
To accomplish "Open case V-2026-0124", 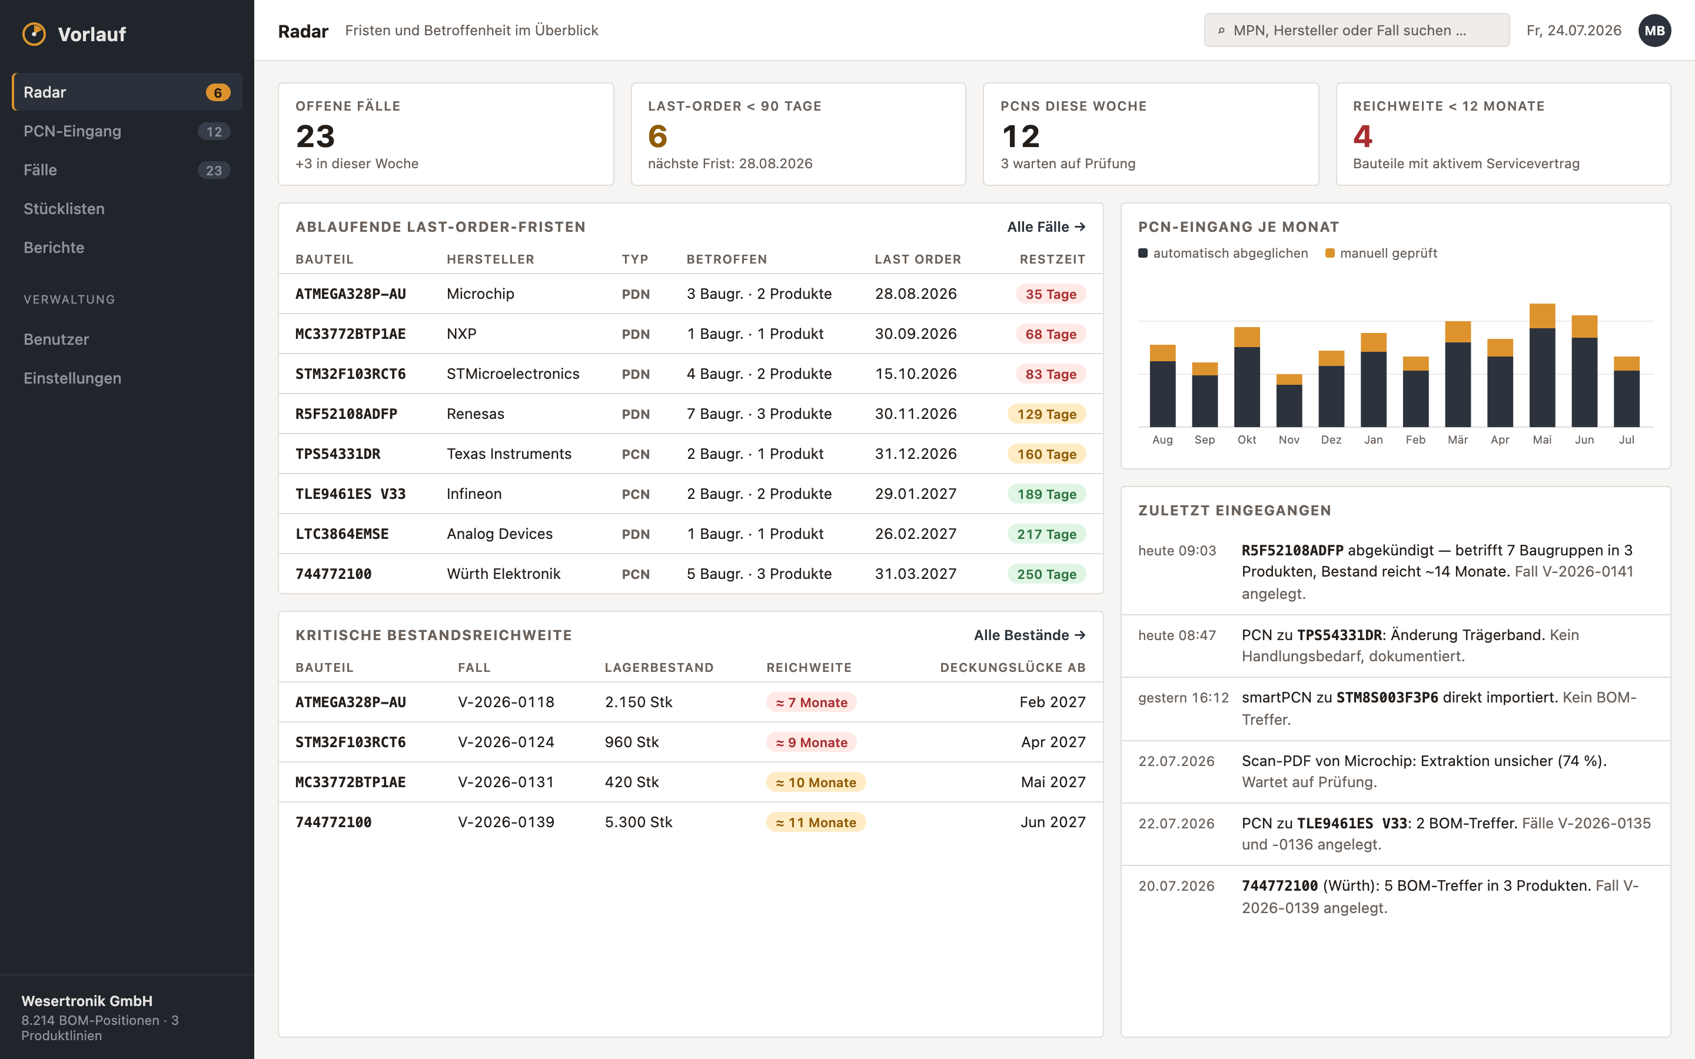I will coord(506,742).
